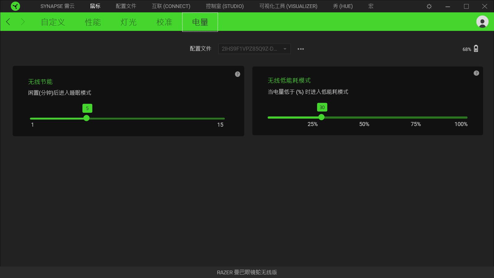Go to the 互联 (CONNECT) page
Viewport: 494px width, 278px height.
(x=171, y=6)
